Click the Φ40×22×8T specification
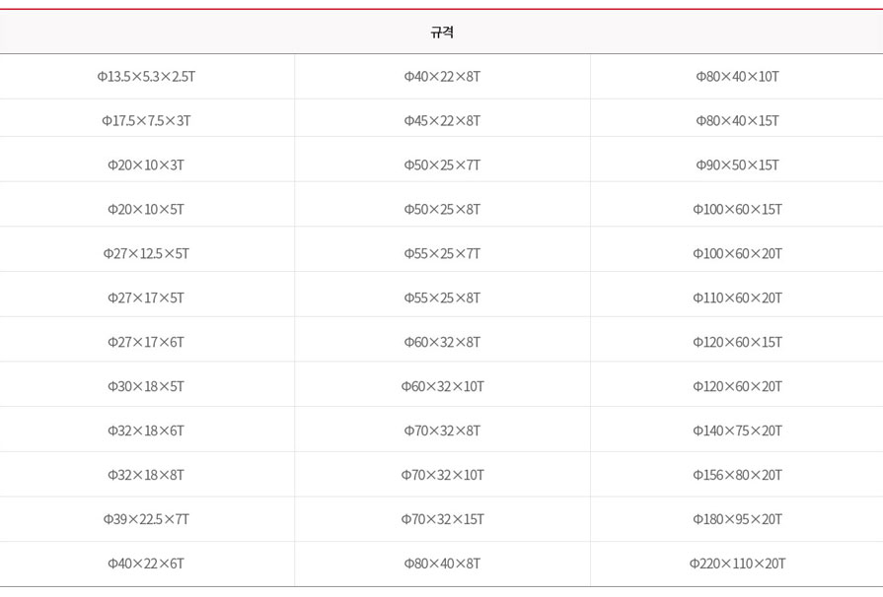 [x=443, y=77]
